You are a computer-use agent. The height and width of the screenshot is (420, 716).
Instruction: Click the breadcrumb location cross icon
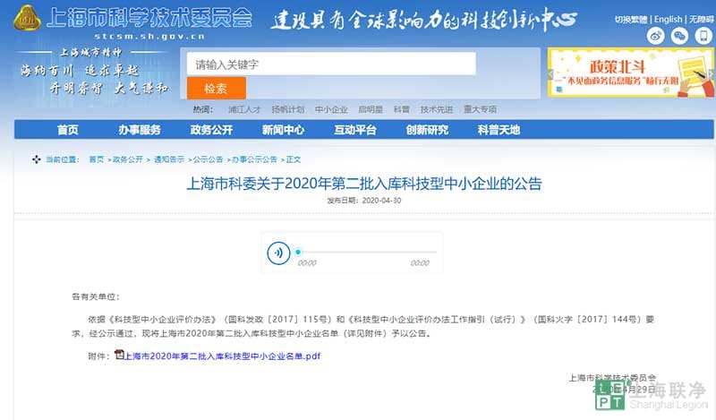37,159
